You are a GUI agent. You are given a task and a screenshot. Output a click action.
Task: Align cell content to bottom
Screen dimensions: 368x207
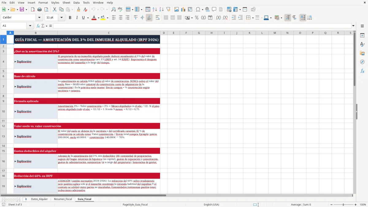[x=149, y=18]
